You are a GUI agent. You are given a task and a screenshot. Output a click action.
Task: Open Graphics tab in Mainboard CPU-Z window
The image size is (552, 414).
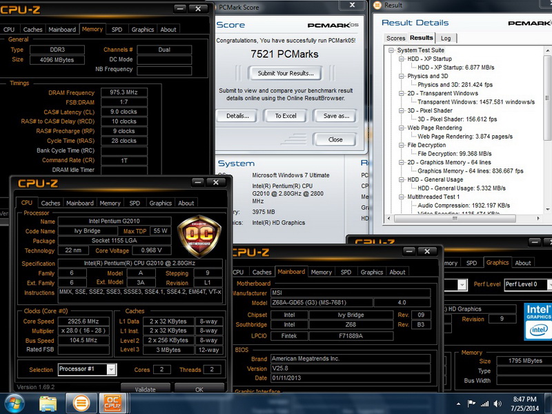coord(372,272)
